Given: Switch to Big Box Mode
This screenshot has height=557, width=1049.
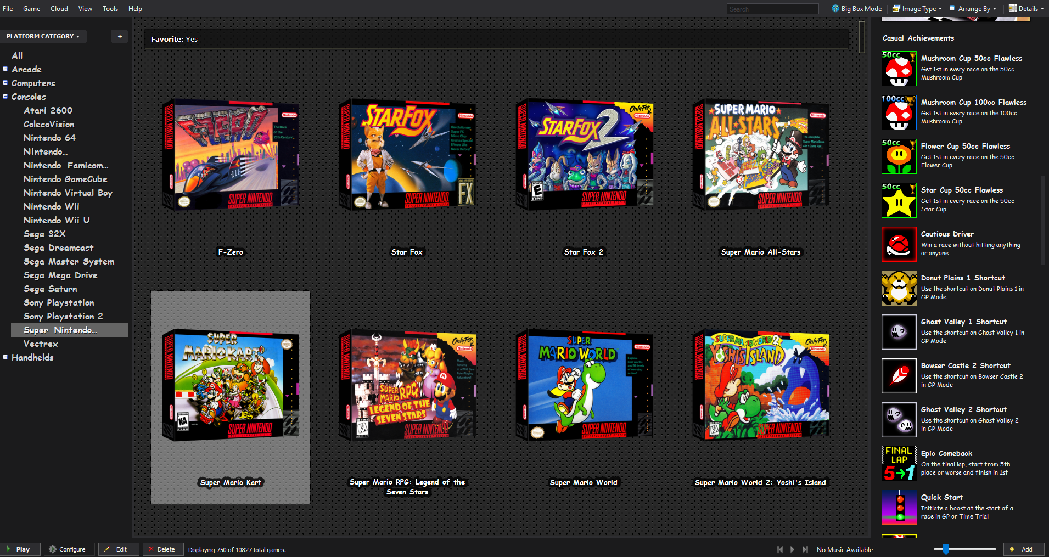Looking at the screenshot, I should 857,9.
